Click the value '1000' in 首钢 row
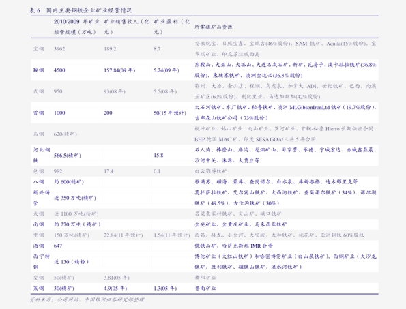Image resolution: width=406 pixels, height=309 pixels. tap(59, 113)
